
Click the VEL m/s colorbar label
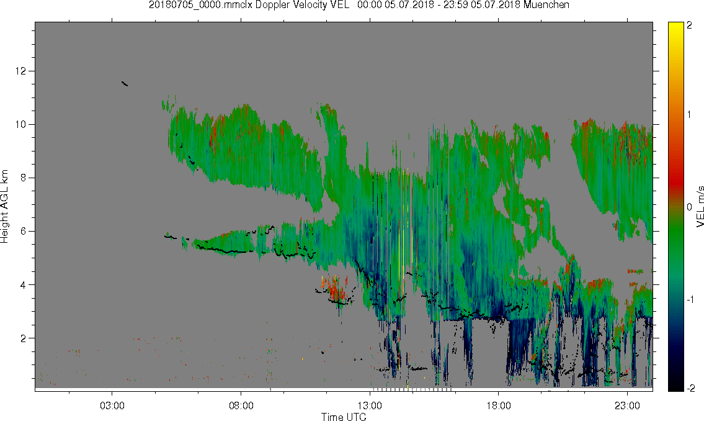point(700,206)
